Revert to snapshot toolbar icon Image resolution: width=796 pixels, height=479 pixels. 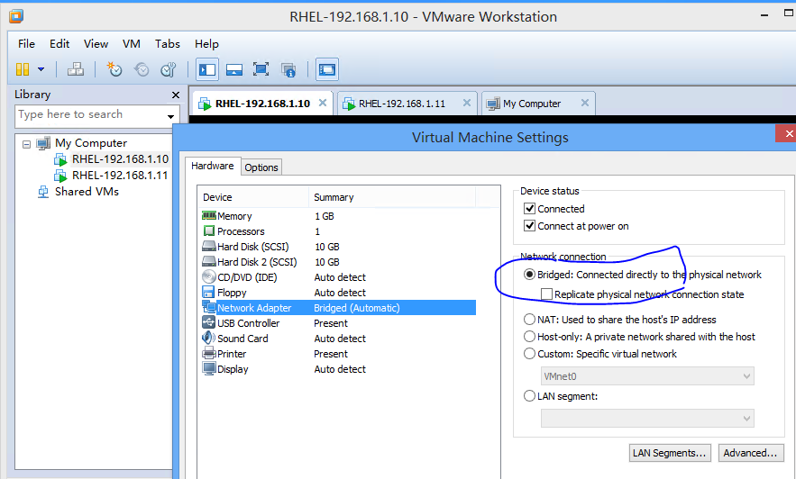coord(142,69)
